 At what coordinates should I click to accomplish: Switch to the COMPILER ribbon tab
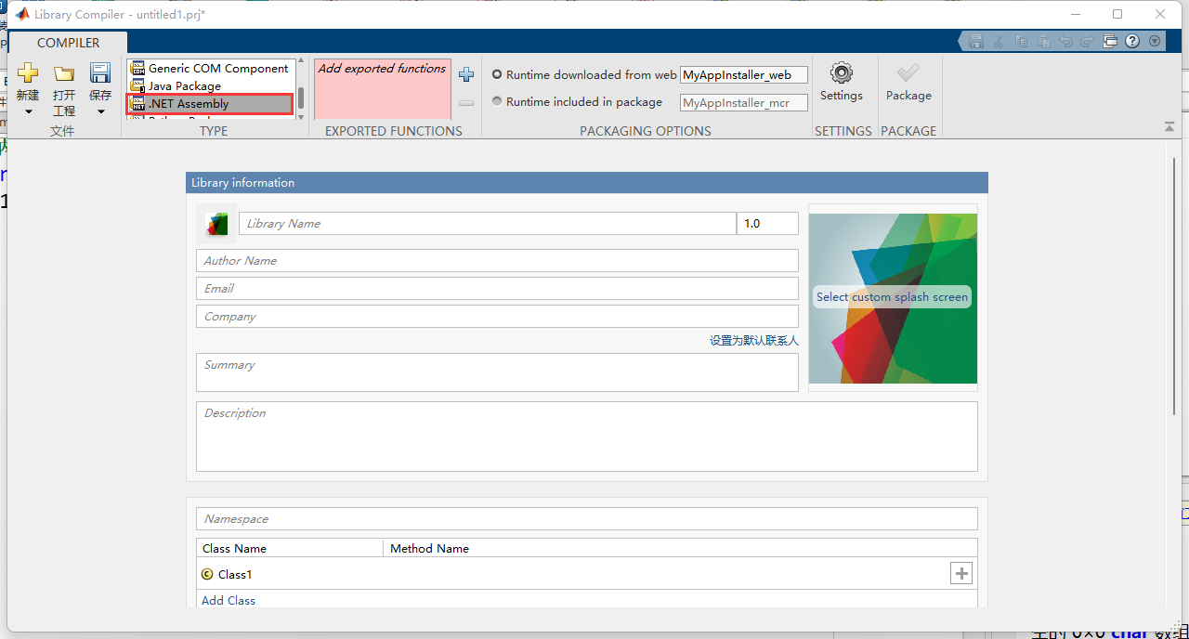pyautogui.click(x=68, y=42)
